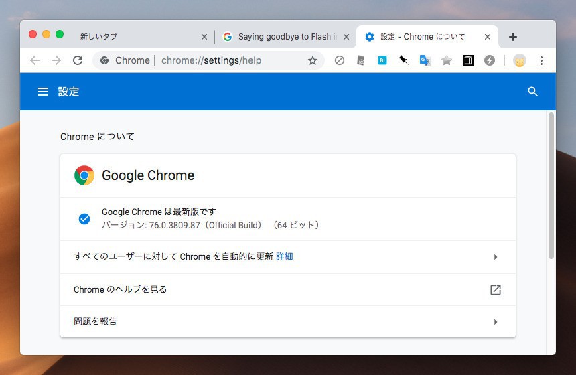The width and height of the screenshot is (576, 375).
Task: Open the Google Translate extension icon
Action: [x=425, y=60]
